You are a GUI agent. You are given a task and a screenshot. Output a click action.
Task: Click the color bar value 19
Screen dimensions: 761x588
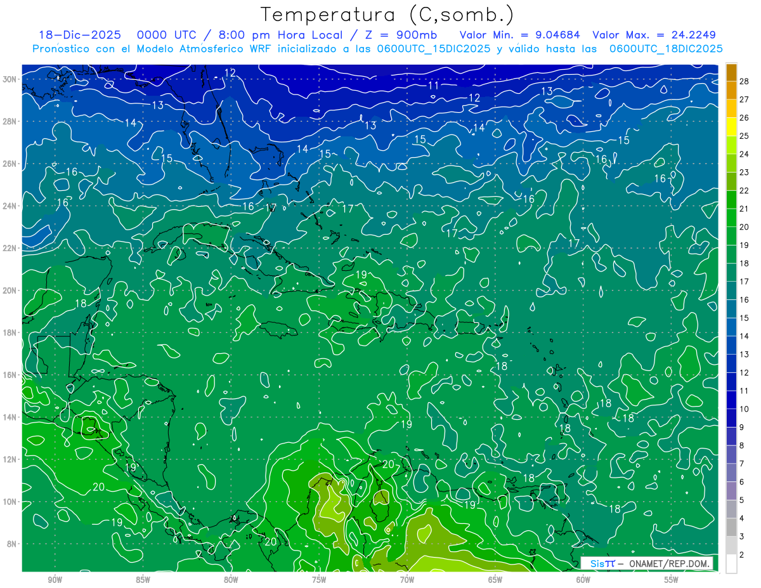tap(745, 245)
